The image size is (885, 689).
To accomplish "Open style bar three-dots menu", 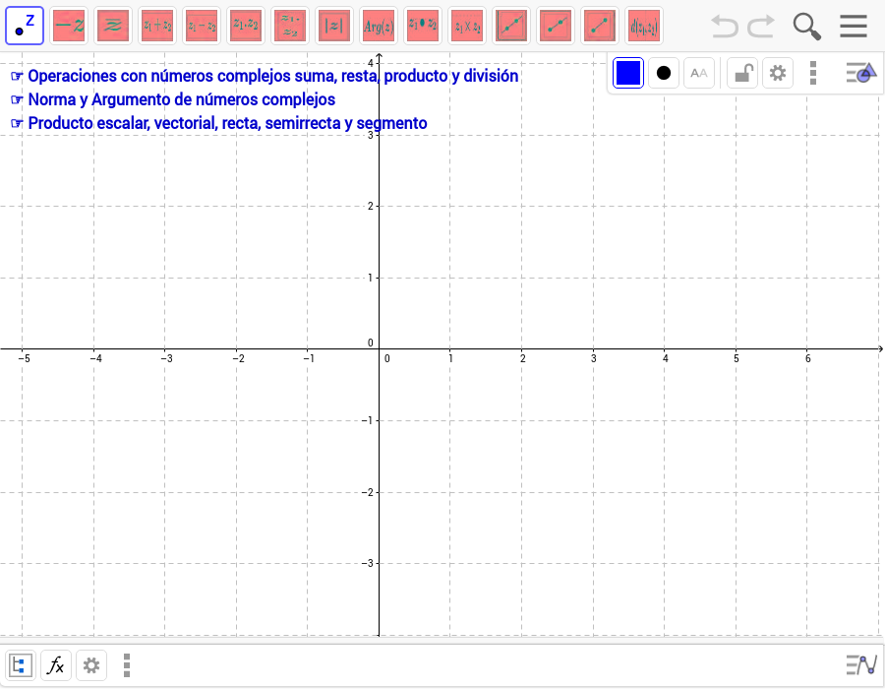I will click(813, 73).
